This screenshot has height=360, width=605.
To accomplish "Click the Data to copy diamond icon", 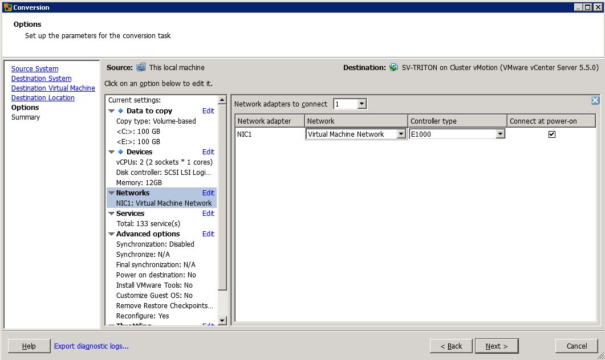I will [120, 111].
